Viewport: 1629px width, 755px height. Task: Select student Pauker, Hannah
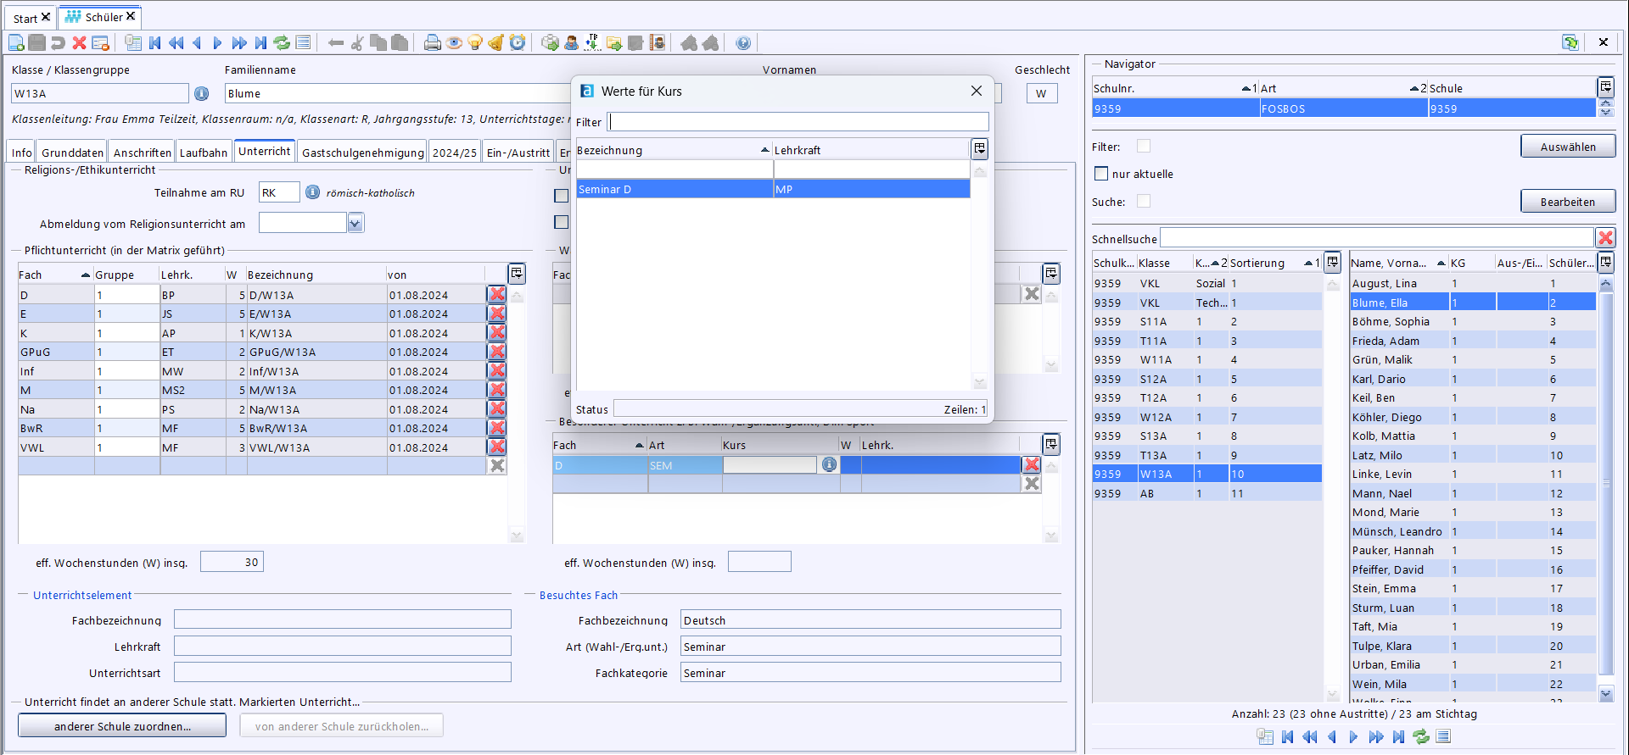coord(1473,550)
